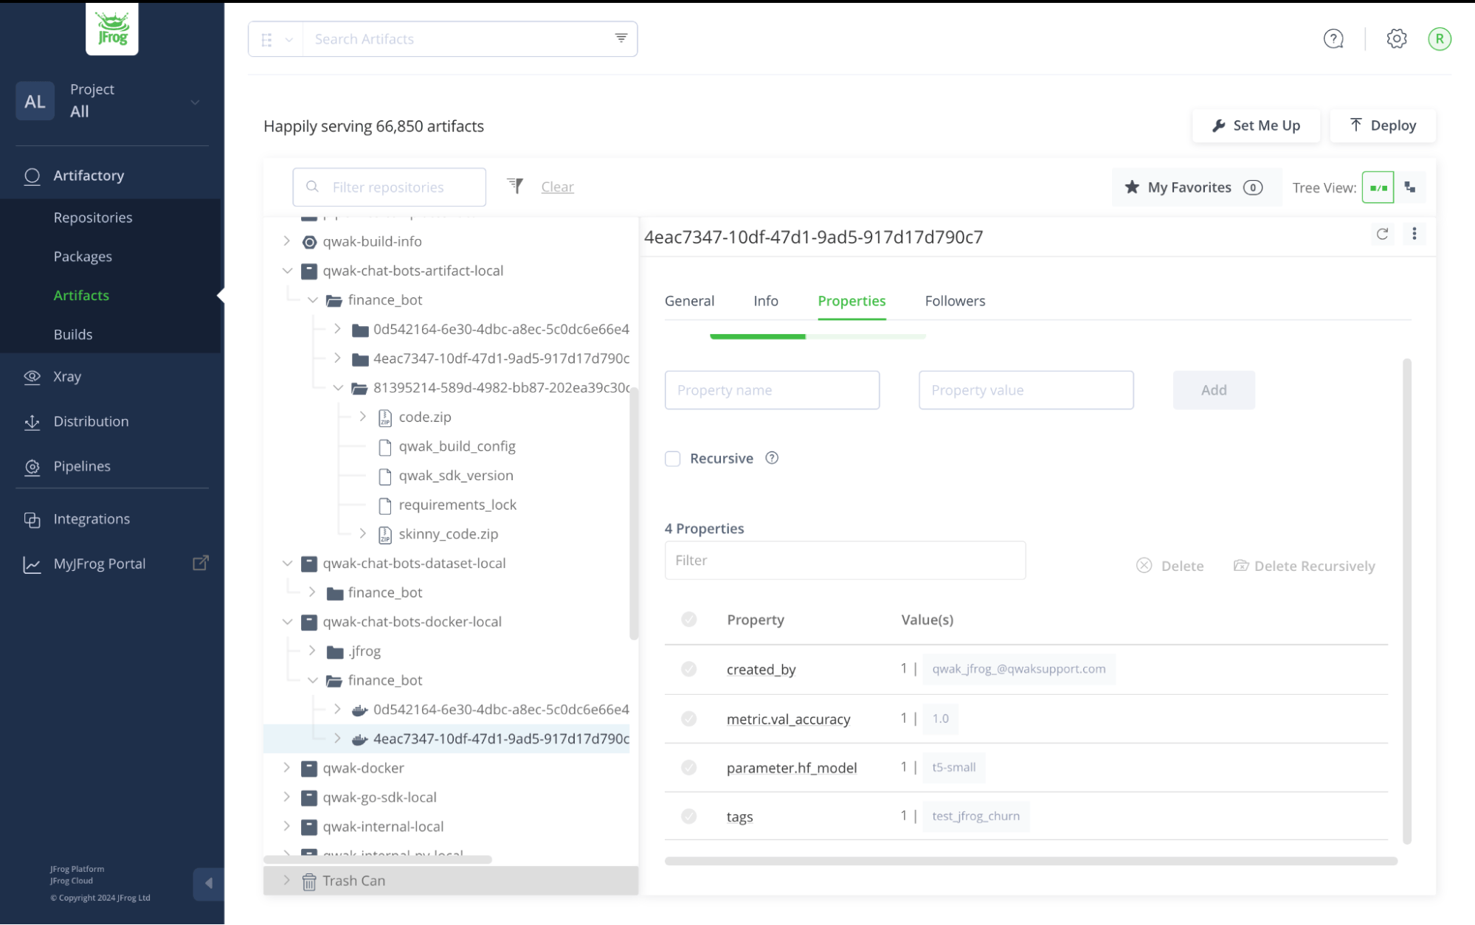The image size is (1475, 925).
Task: Click the Distribution sidebar icon
Action: (x=32, y=421)
